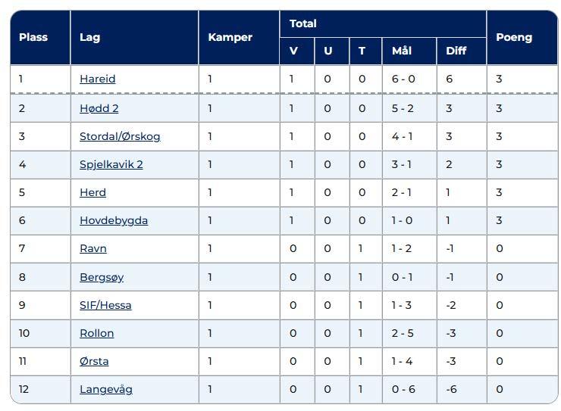Screen dimensions: 561x411
Task: Click the Stordal/Ørskog team link
Action: click(120, 136)
